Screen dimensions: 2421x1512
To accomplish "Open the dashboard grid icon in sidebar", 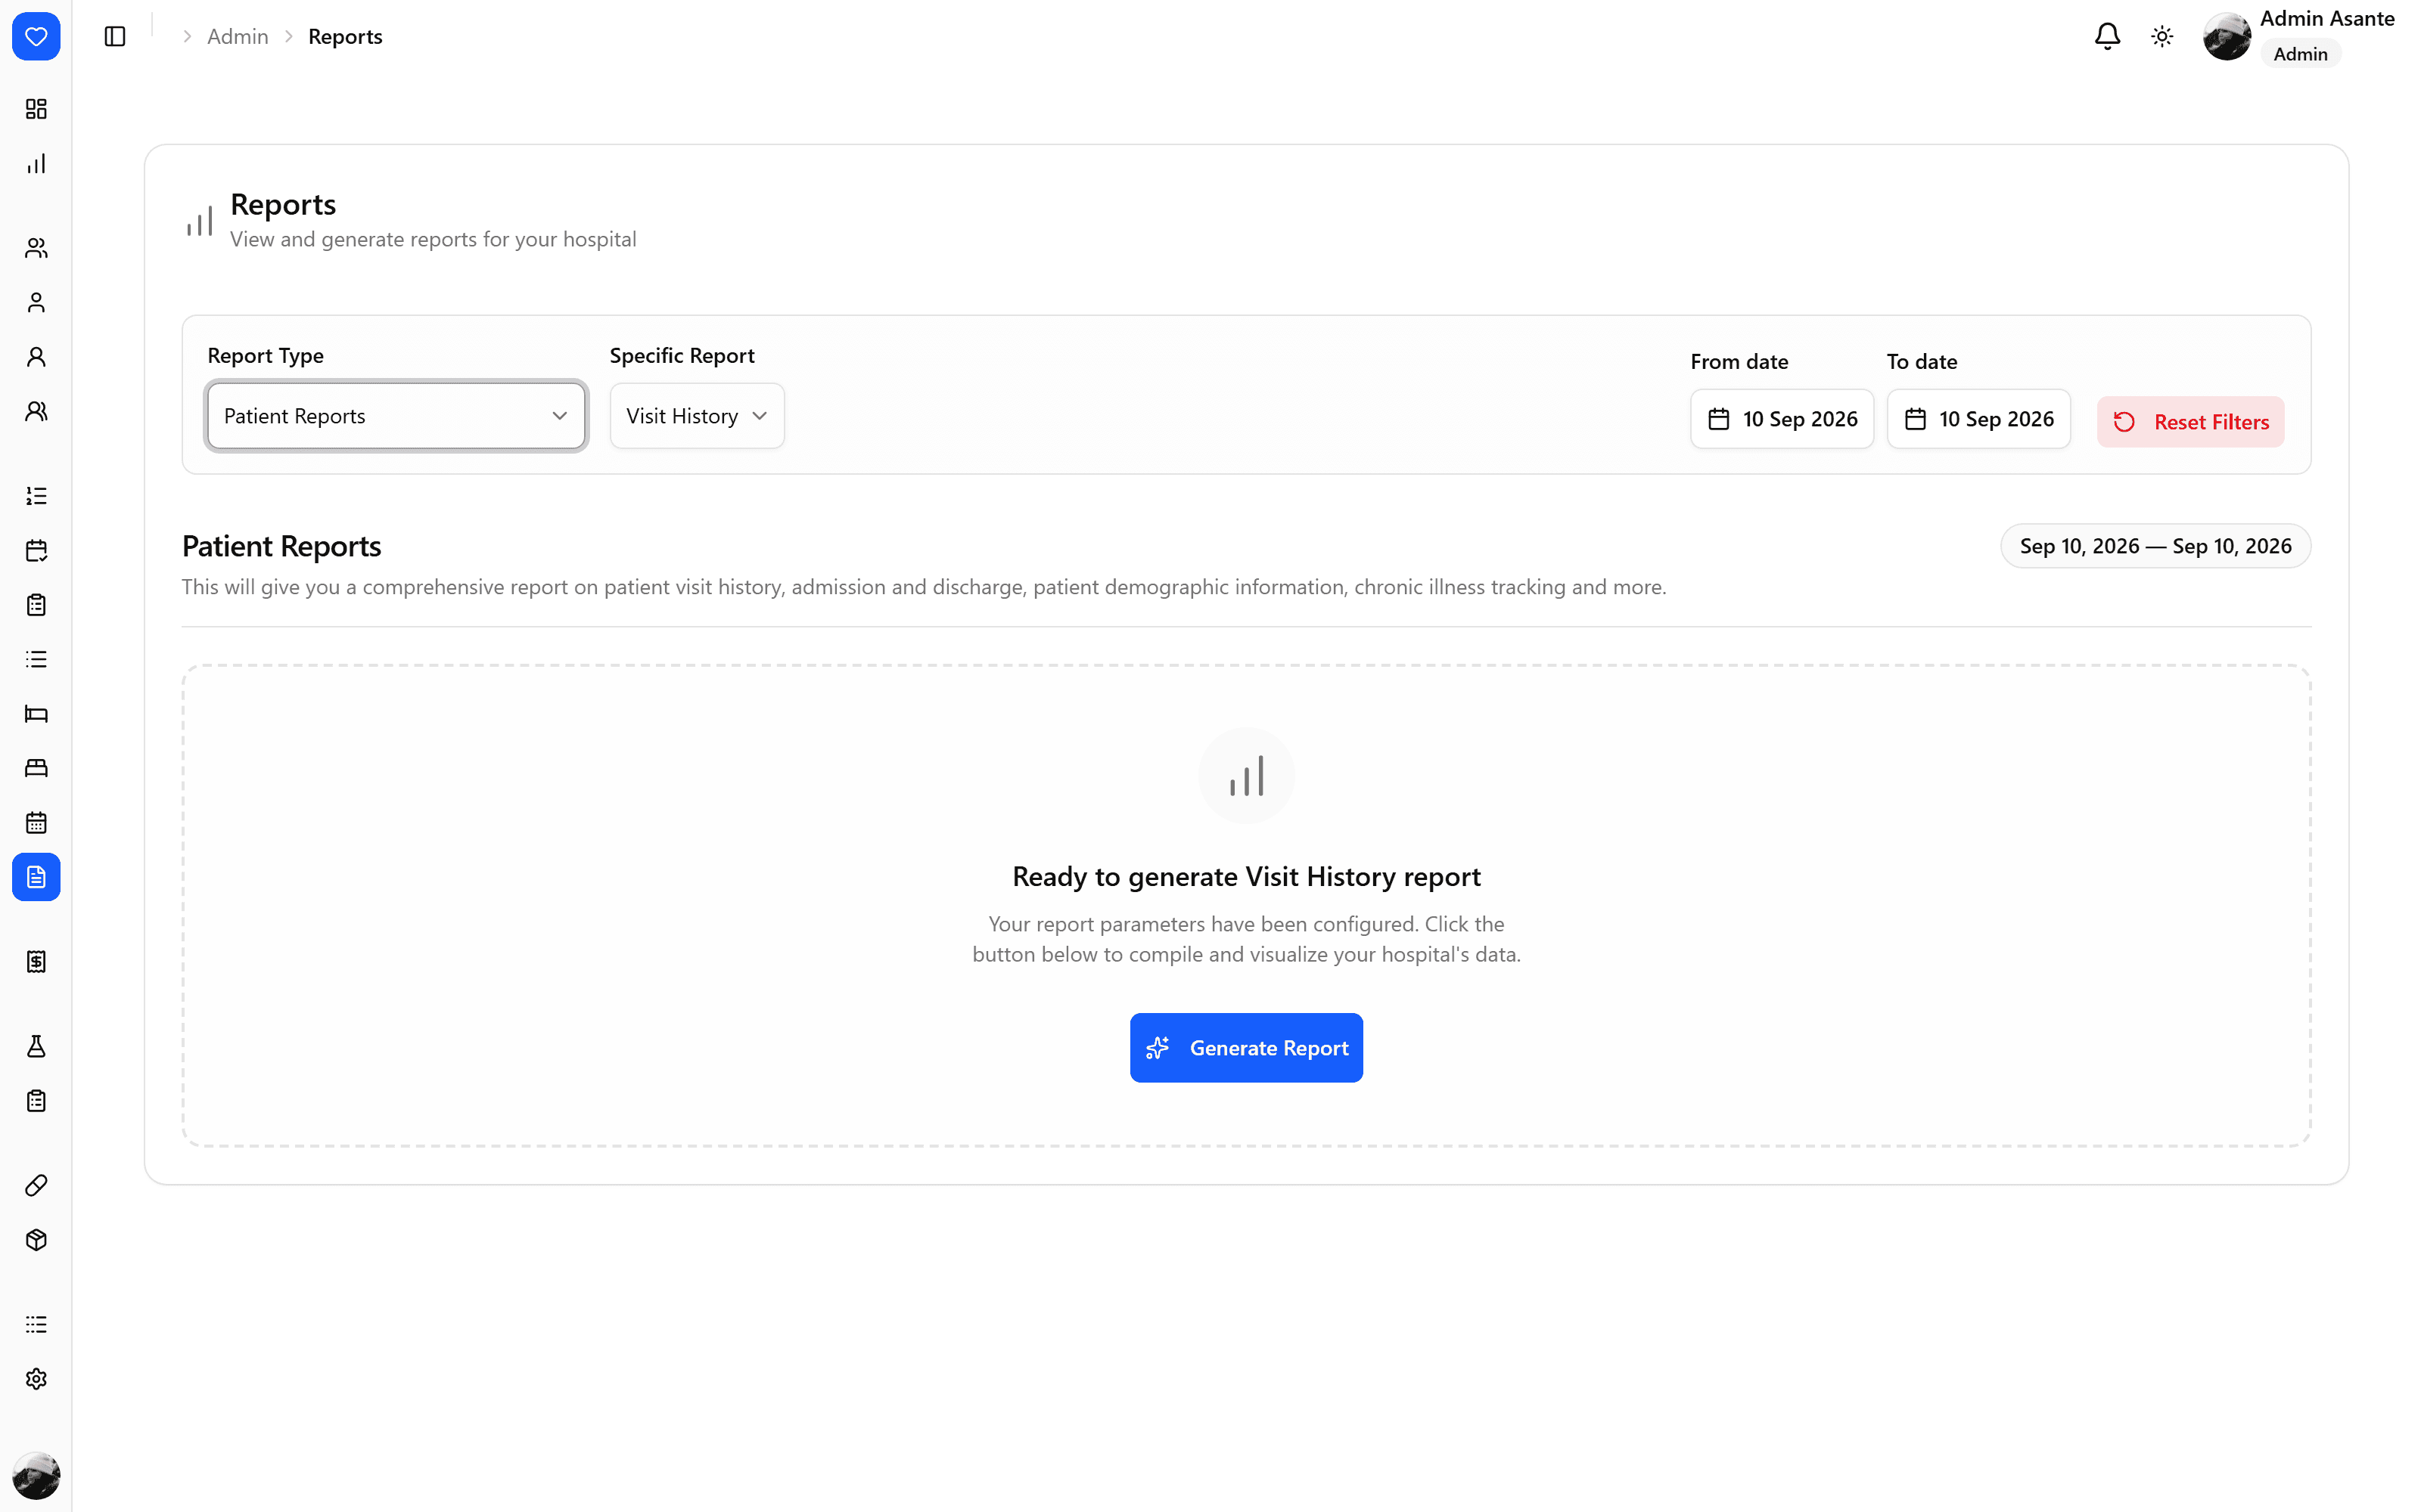I will click(x=36, y=109).
